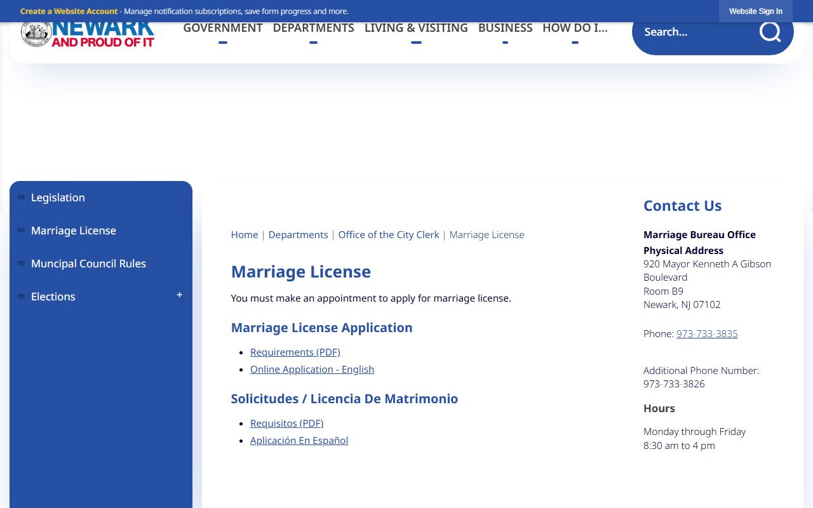This screenshot has height=508, width=813.
Task: Click the Newark, NJ 07102 address line
Action: click(x=682, y=304)
